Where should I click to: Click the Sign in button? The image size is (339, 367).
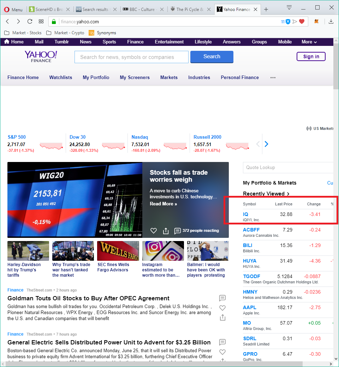click(311, 56)
